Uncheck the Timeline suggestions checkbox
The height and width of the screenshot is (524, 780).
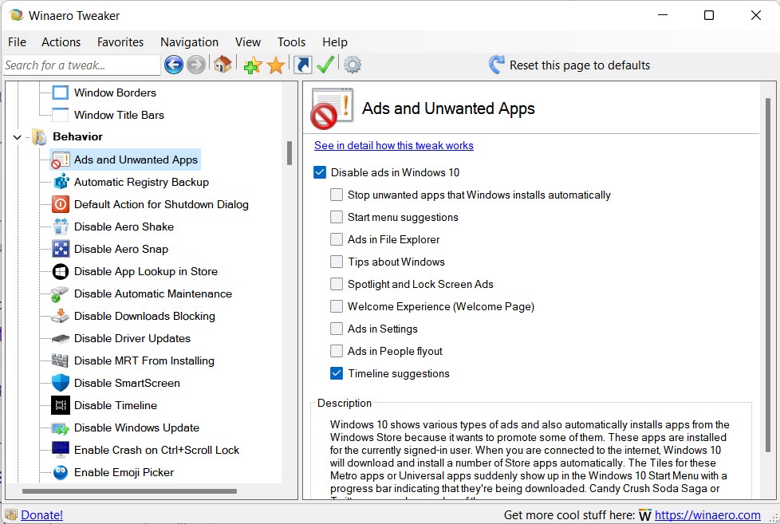point(337,373)
